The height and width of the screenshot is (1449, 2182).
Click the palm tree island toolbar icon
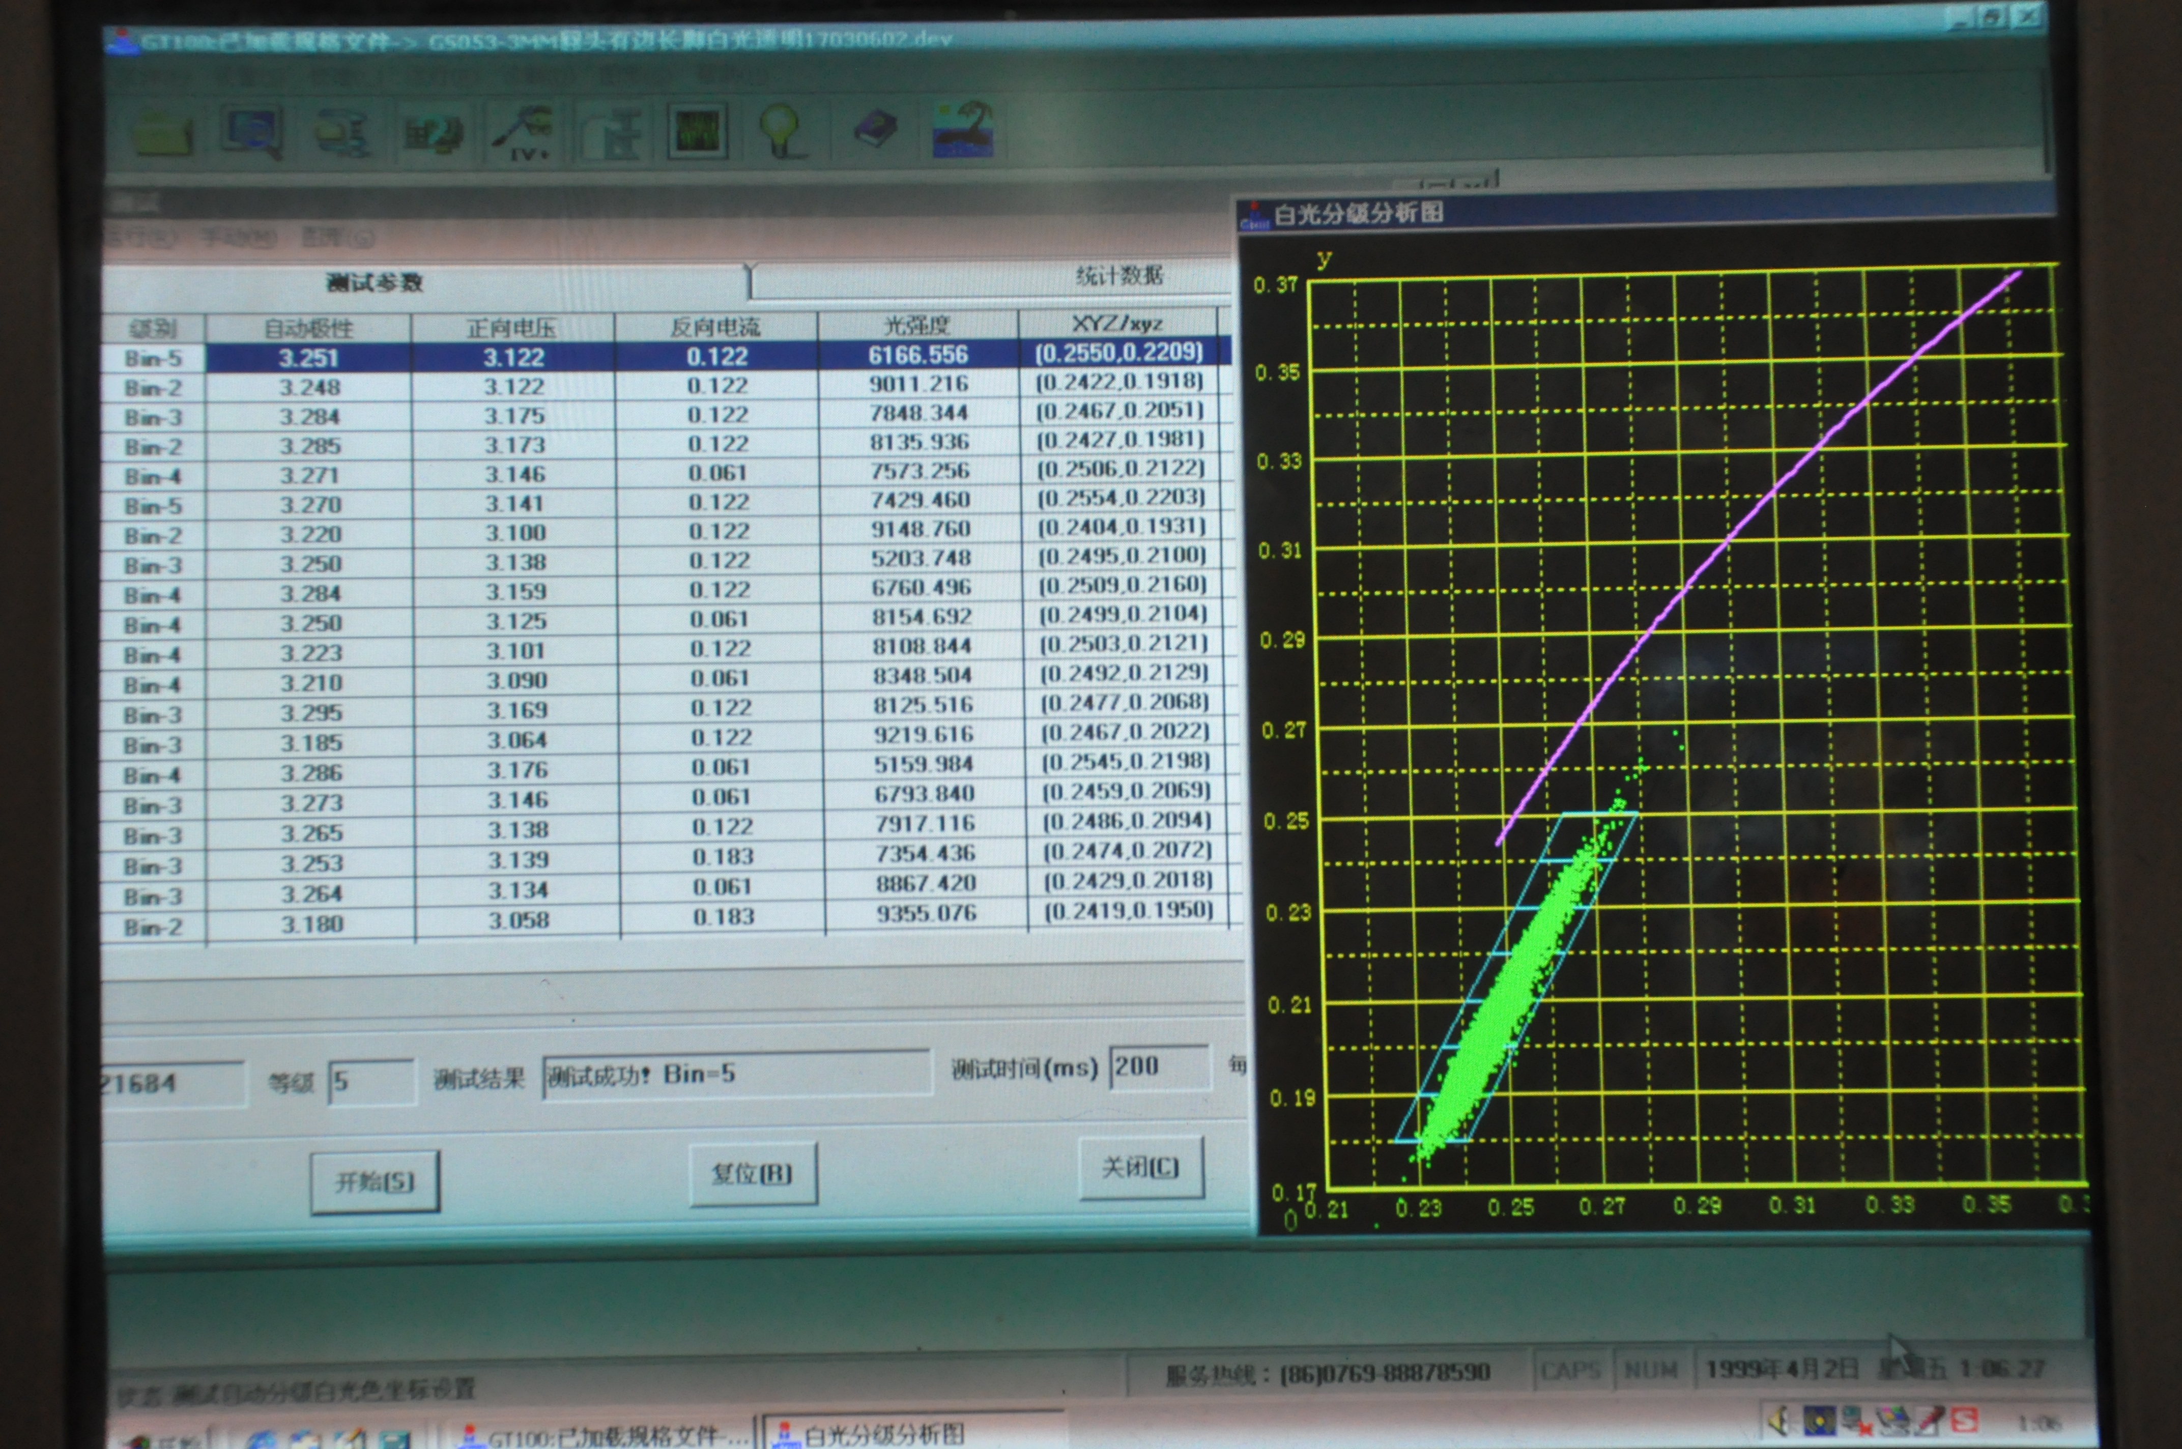[x=963, y=128]
